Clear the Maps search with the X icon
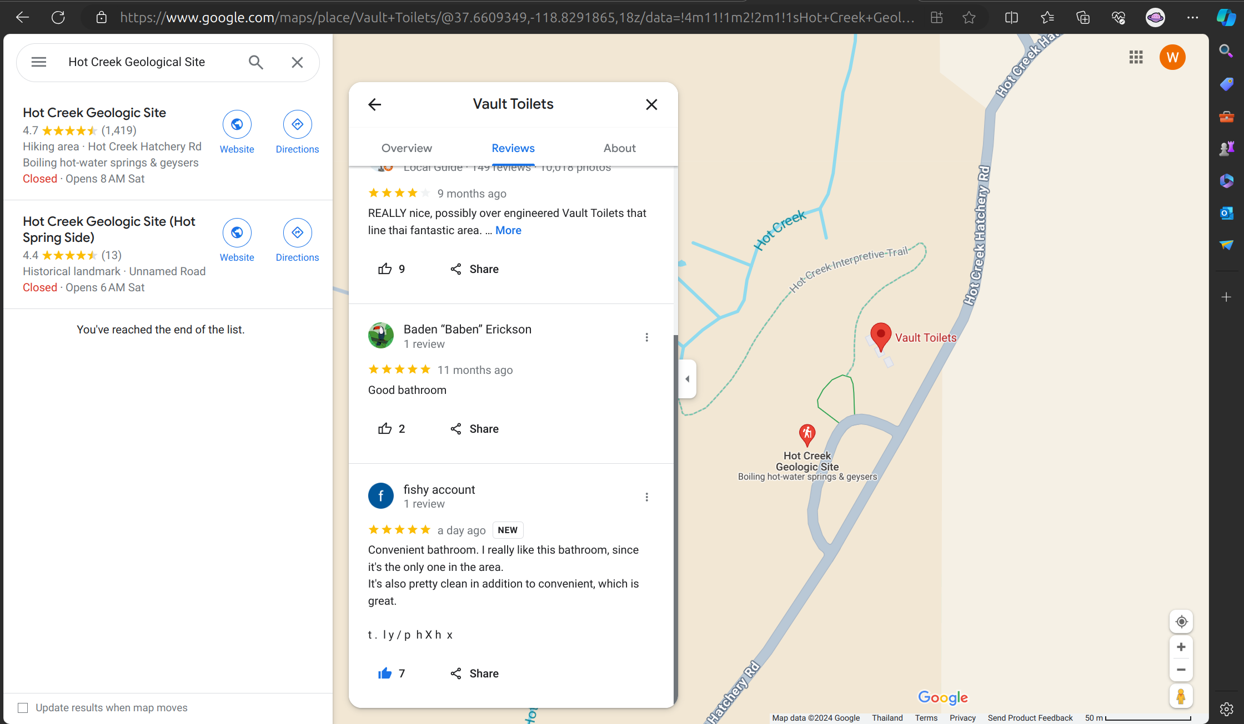The width and height of the screenshot is (1244, 724). (x=297, y=62)
